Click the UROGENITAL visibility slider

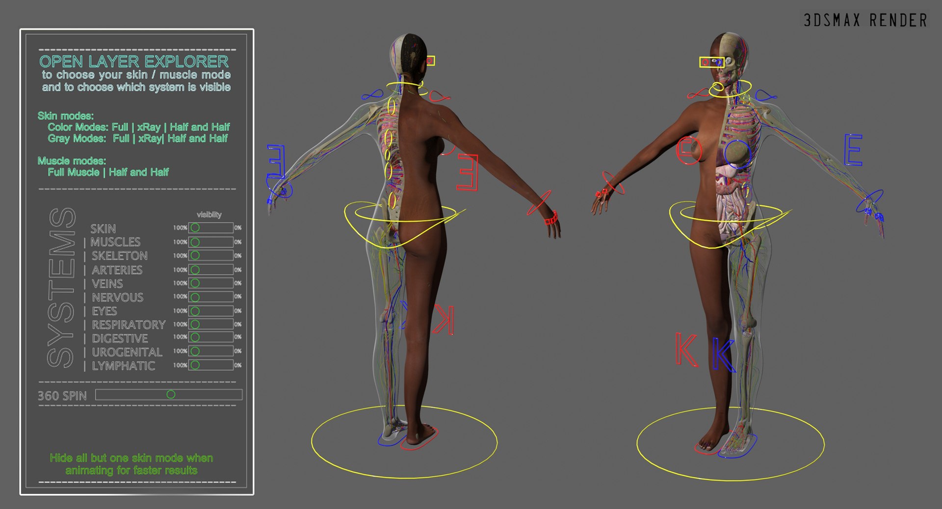point(211,351)
